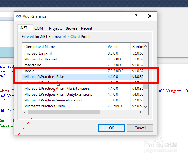This screenshot has height=157, width=188.
Task: Click version 8.0.0.0 cell
Action: (113, 53)
